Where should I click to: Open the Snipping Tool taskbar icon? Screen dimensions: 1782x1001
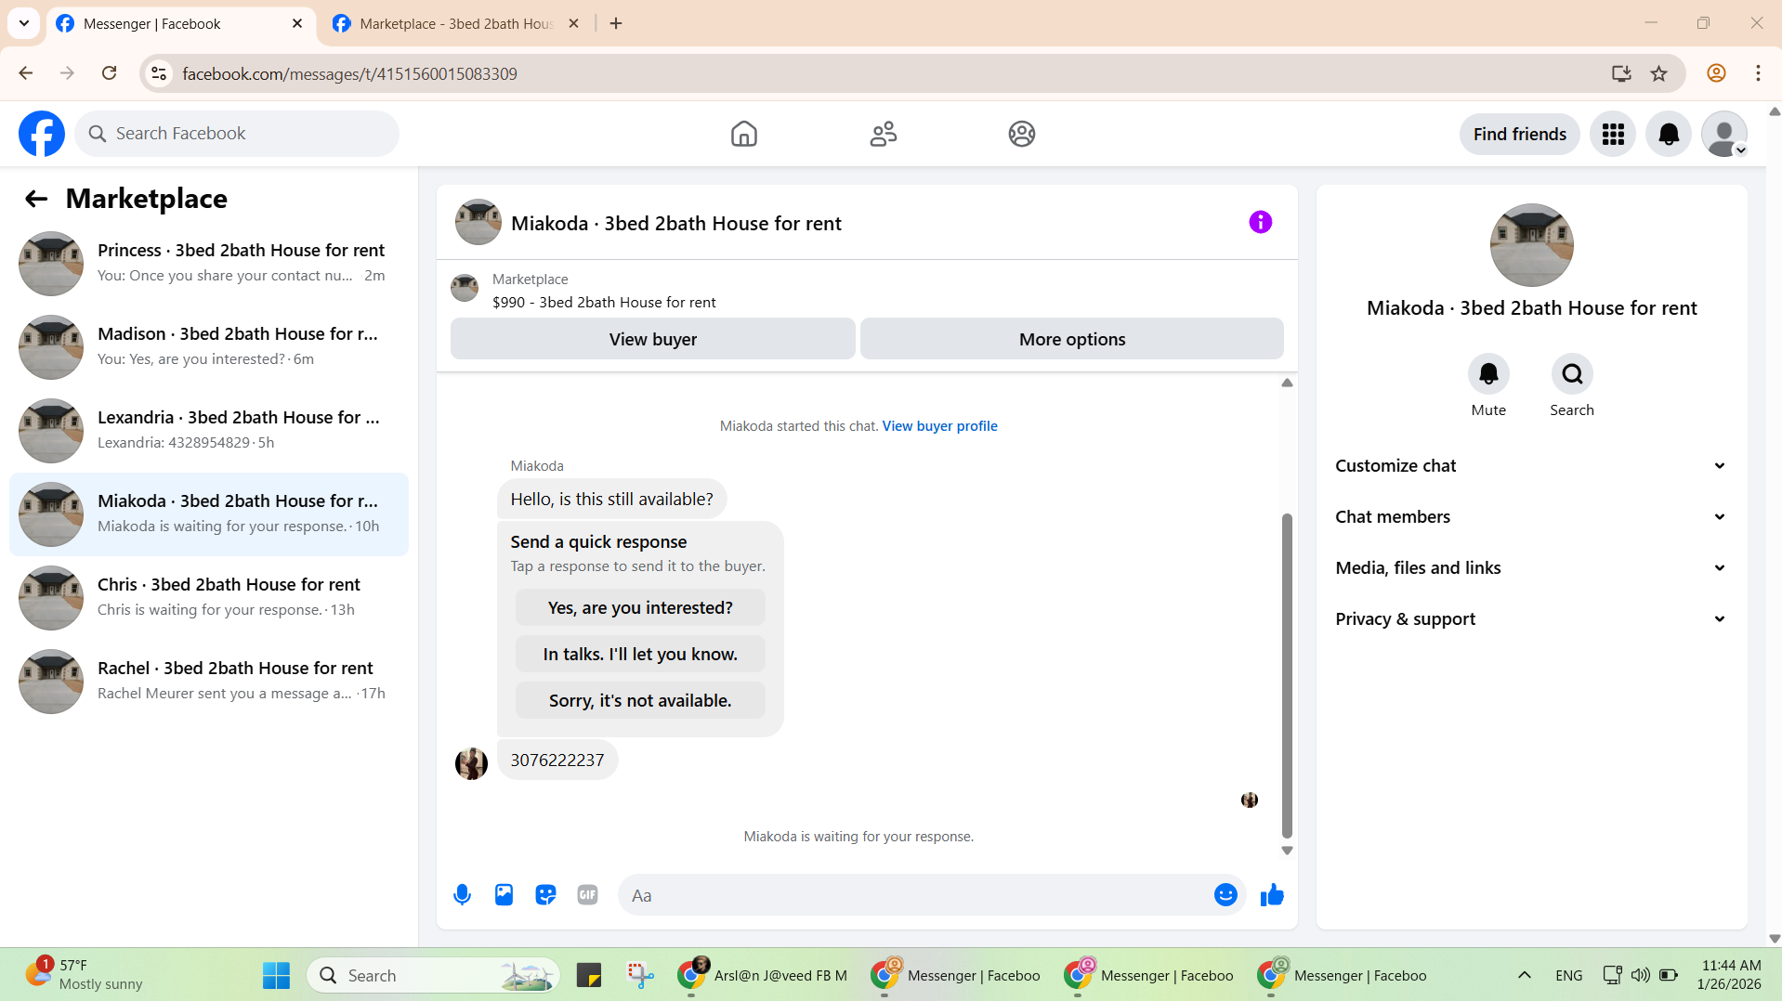pos(640,975)
